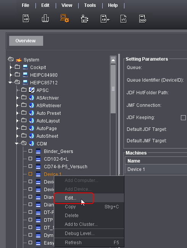Select the AutoSheet tree item
This screenshot has width=187, height=248.
pyautogui.click(x=47, y=136)
